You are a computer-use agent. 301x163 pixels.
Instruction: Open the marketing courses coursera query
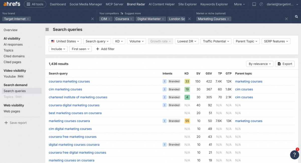[69, 121]
